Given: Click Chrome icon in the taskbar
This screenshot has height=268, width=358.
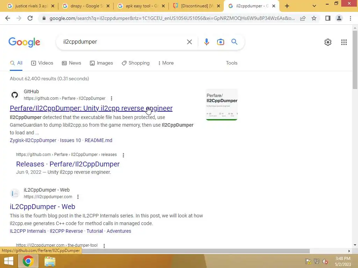Looking at the screenshot, I should 28,261.
